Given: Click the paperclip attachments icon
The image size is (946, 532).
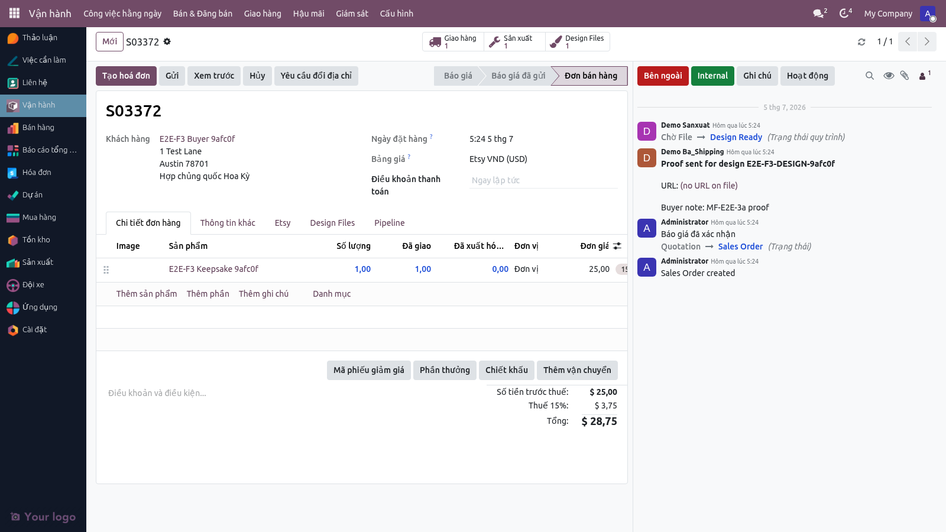Looking at the screenshot, I should tap(905, 76).
